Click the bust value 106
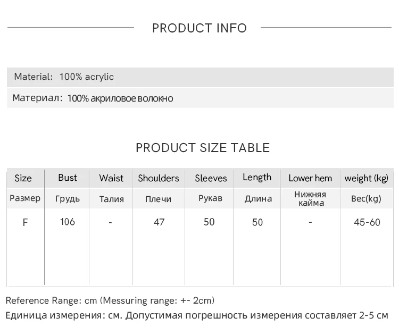This screenshot has width=399, height=335. (x=68, y=222)
